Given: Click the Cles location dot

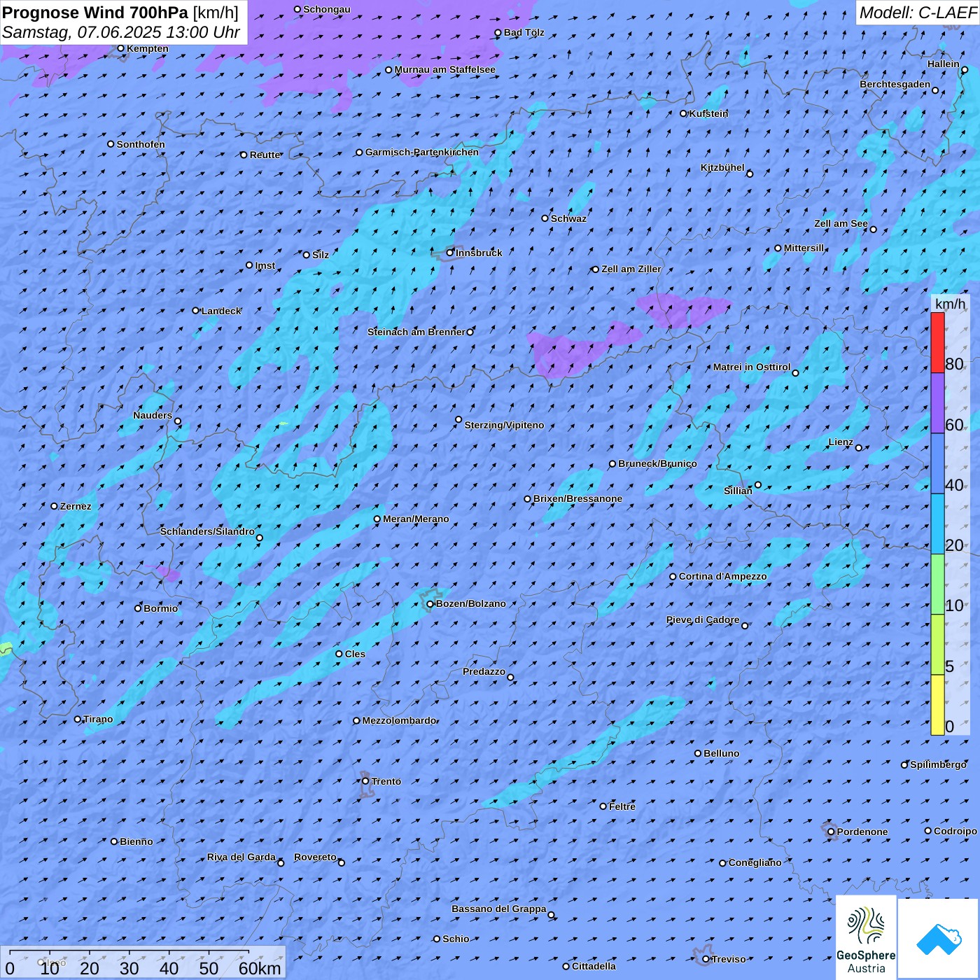Looking at the screenshot, I should coord(339,654).
